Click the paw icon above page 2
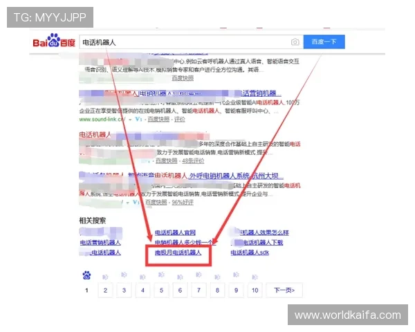Screen dimensions: 415x332 105,277
